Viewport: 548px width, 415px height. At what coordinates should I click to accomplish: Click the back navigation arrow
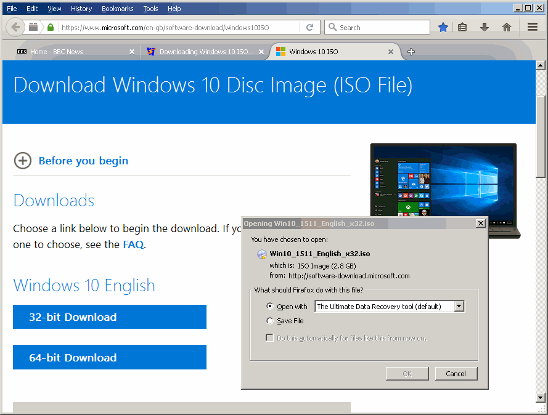[15, 27]
